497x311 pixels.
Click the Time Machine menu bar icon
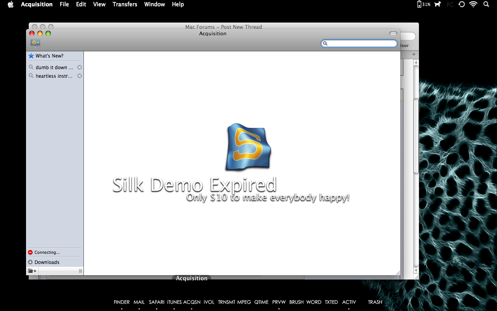[x=462, y=4]
